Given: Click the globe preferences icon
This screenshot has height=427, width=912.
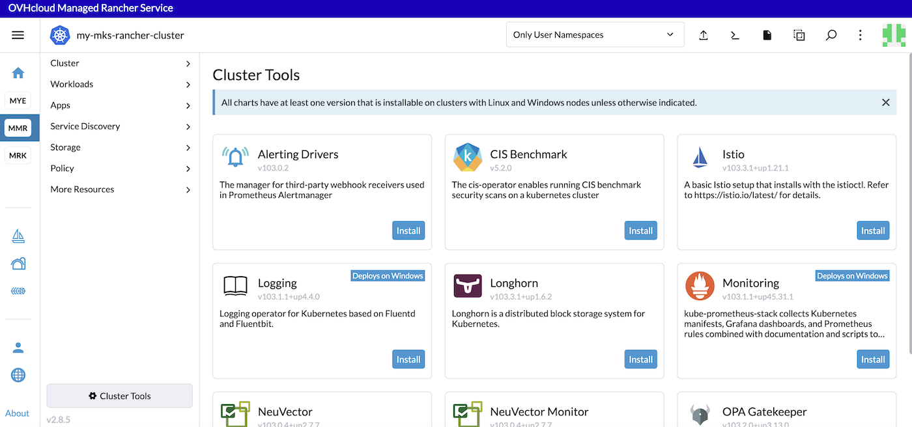Looking at the screenshot, I should 18,374.
